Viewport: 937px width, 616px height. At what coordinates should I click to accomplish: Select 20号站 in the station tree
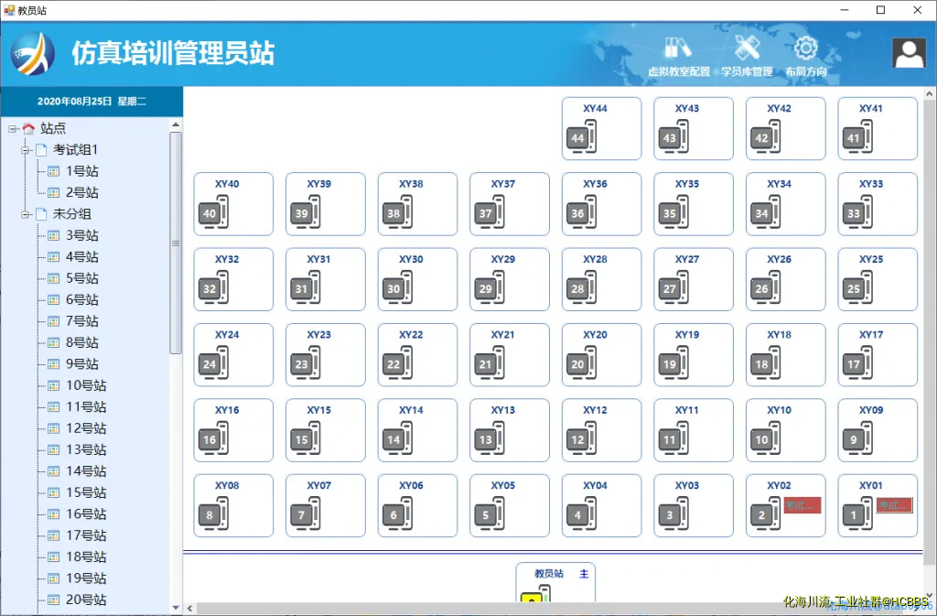tap(85, 600)
